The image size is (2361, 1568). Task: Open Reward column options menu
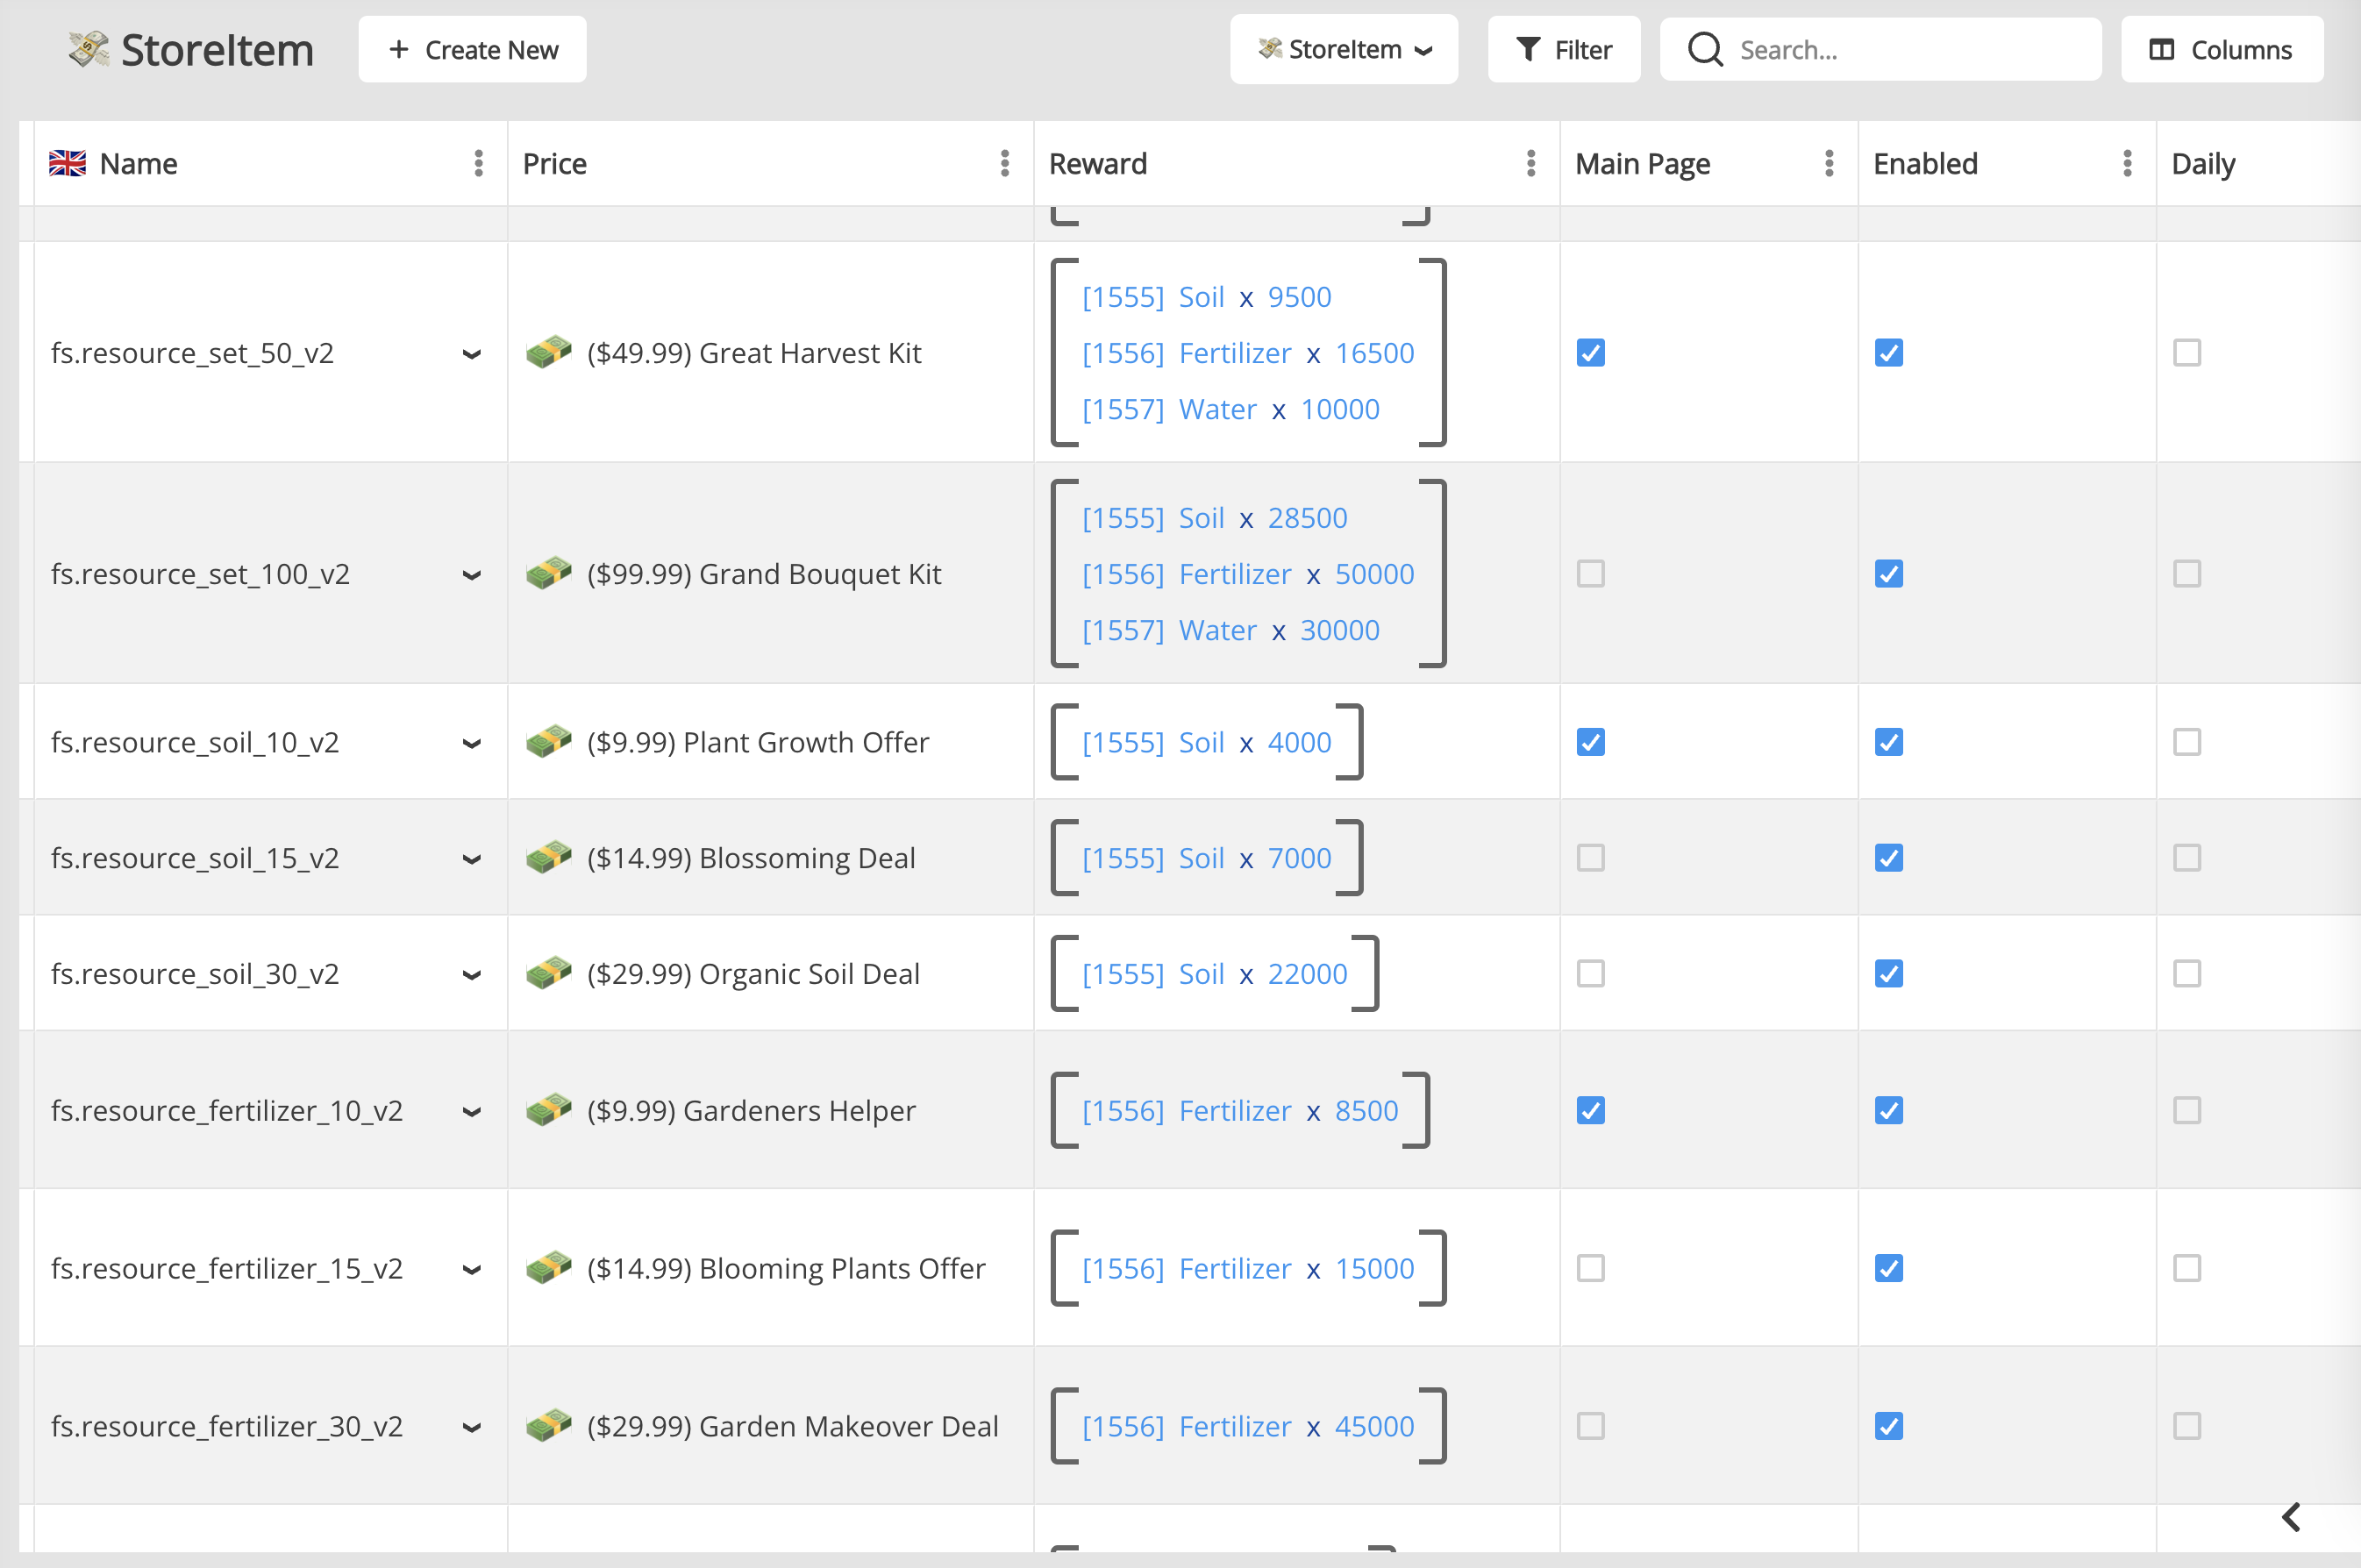click(x=1531, y=163)
